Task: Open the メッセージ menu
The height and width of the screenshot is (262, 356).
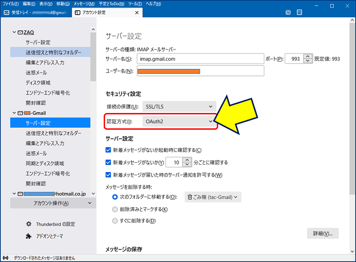Action: [84, 4]
